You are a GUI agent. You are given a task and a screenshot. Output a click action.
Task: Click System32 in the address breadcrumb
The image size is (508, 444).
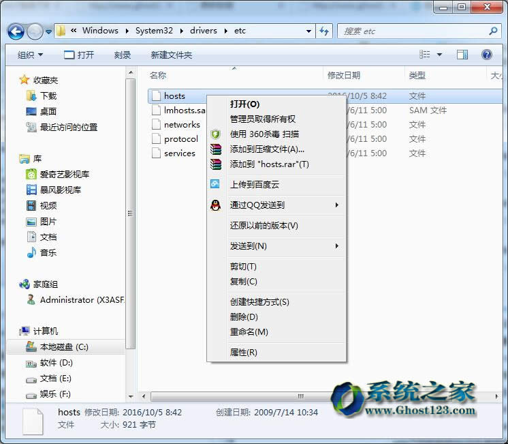coord(154,31)
